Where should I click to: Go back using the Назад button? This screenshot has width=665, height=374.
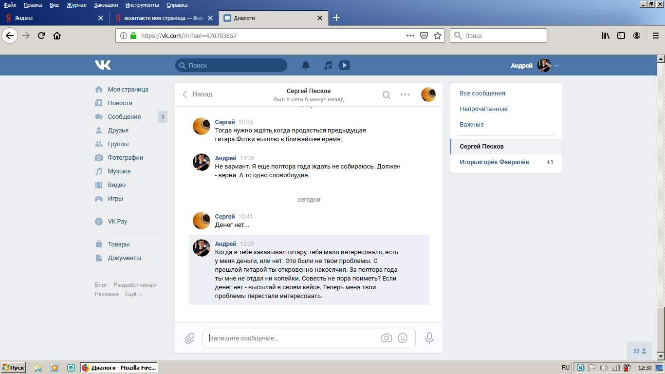pos(197,94)
